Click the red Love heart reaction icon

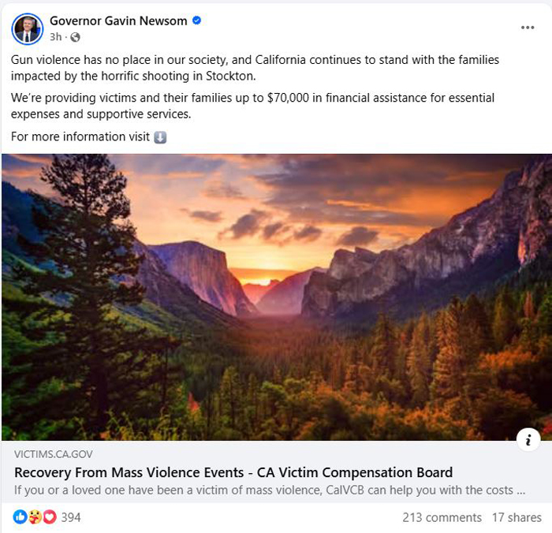pos(49,517)
